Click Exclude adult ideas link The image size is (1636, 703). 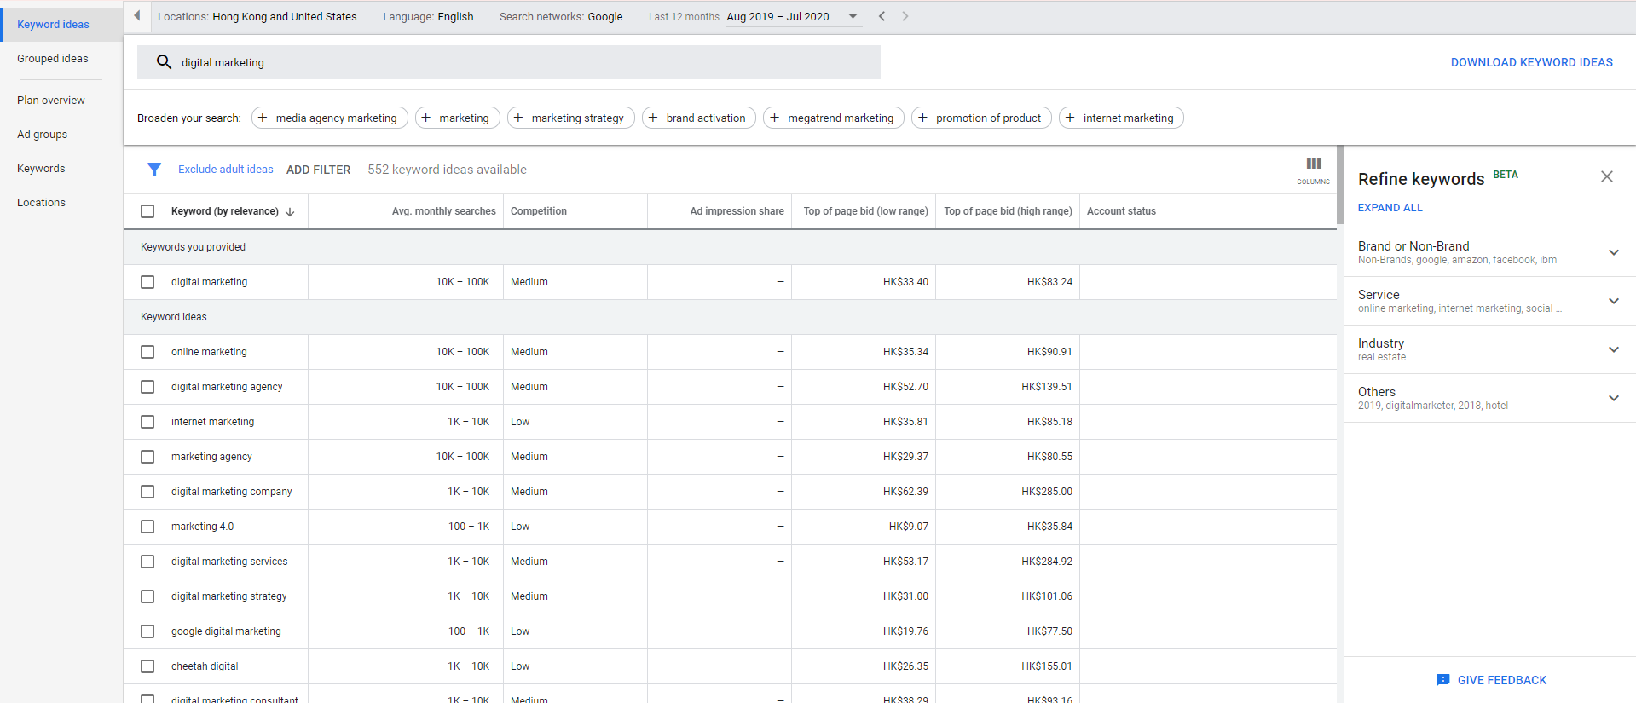pyautogui.click(x=226, y=170)
